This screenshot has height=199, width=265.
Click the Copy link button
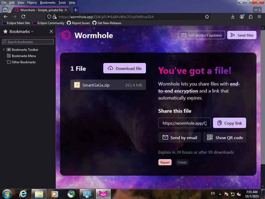click(x=229, y=123)
